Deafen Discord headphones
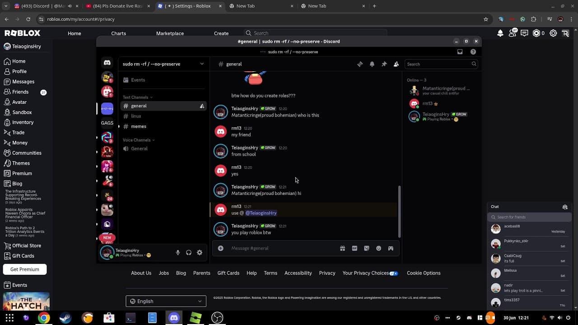 (x=189, y=253)
